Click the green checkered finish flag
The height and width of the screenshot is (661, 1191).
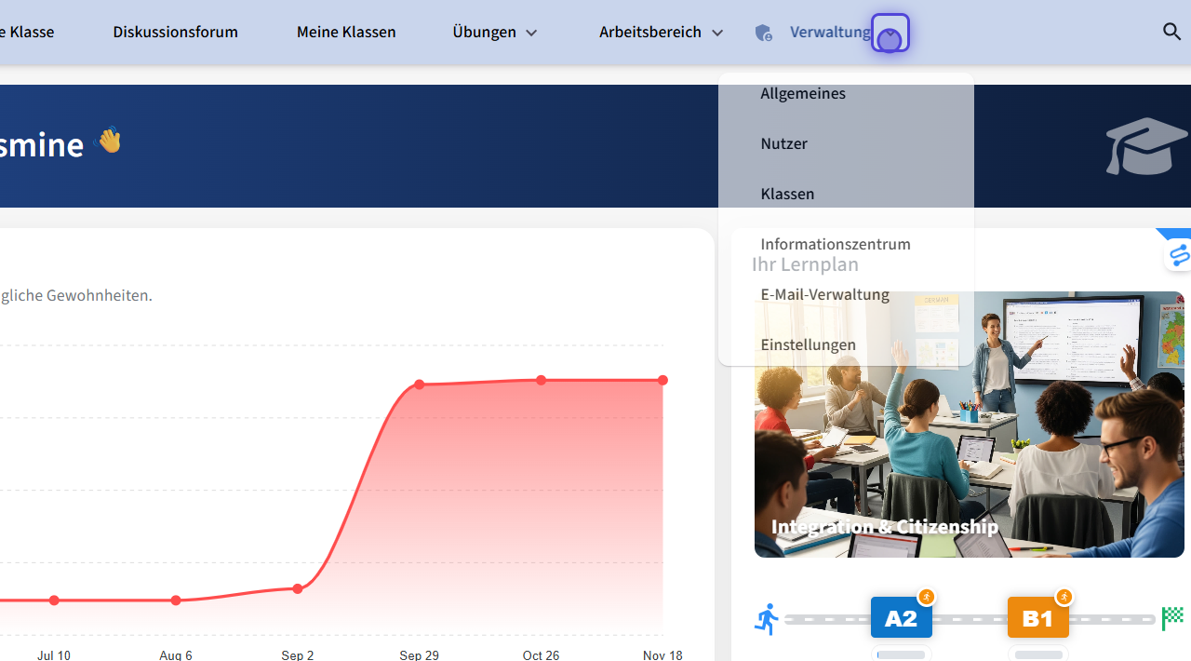click(1172, 618)
